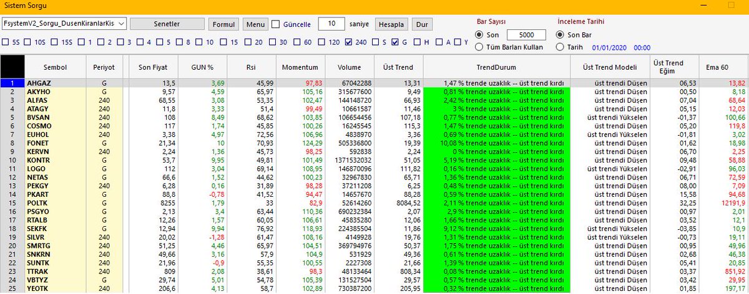
Task: Tick the 1 minute period checkbox
Action: coord(82,42)
